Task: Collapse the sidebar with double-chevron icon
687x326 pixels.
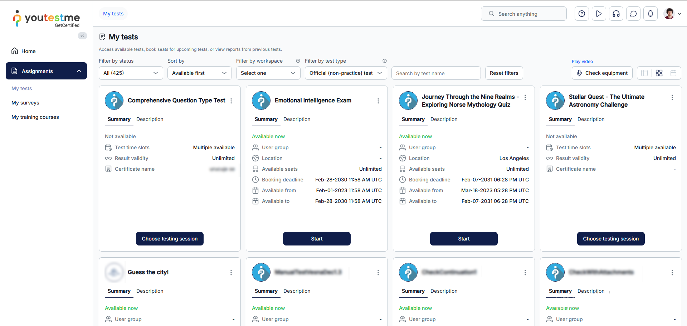Action: coord(82,36)
